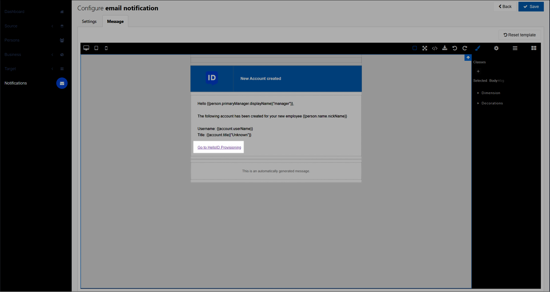550x292 pixels.
Task: Select the Title account.title line
Action: [x=224, y=135]
